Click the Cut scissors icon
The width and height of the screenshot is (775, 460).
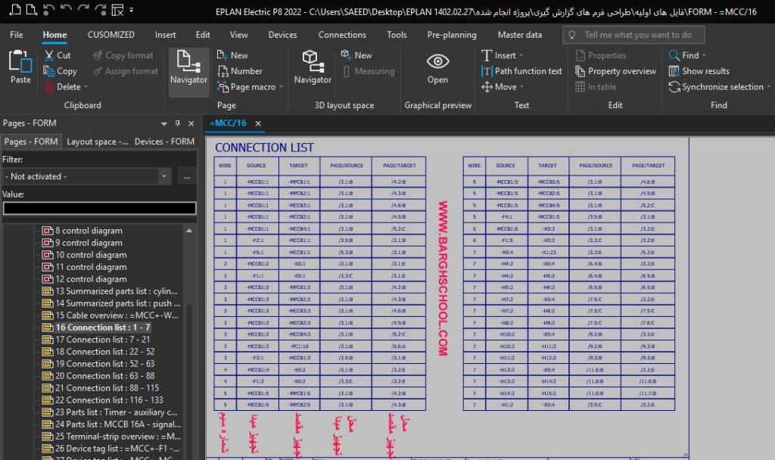tap(48, 55)
